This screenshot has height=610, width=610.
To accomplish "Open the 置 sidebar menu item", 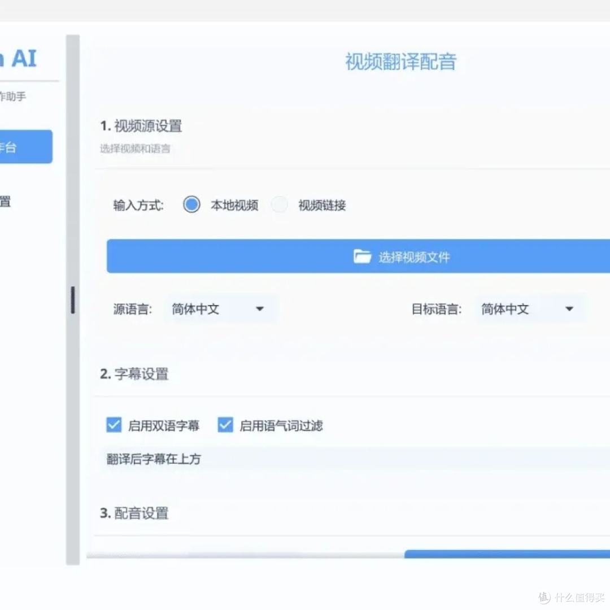I will [6, 202].
